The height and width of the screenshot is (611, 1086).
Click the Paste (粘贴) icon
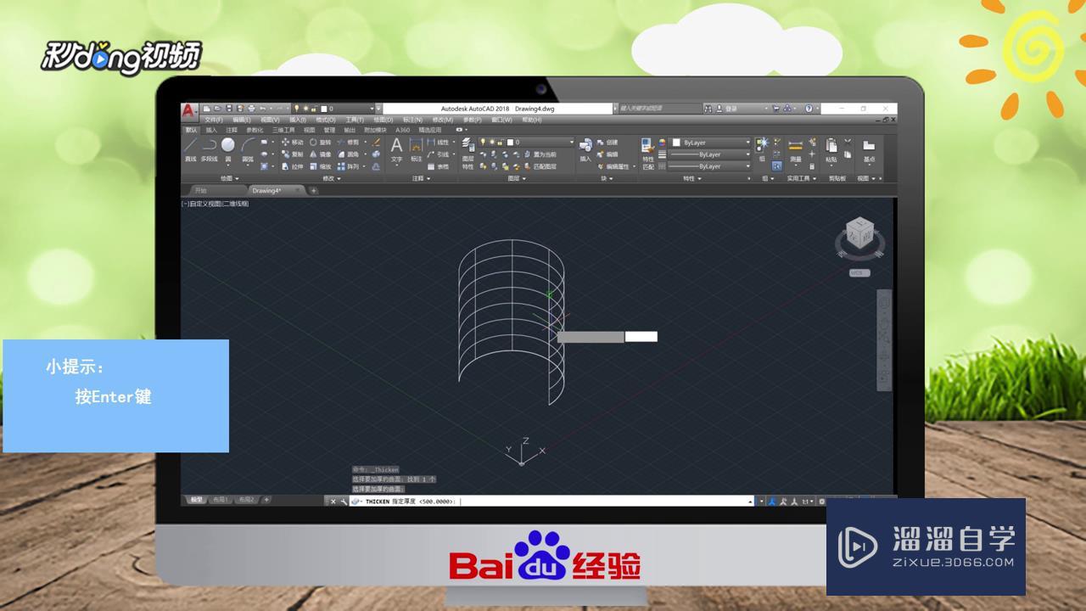[x=831, y=149]
